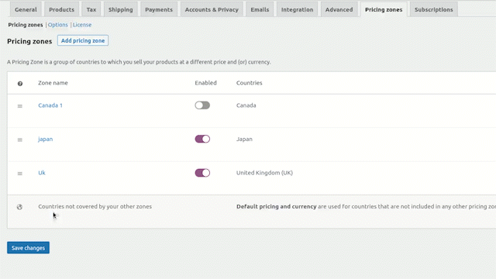Image resolution: width=496 pixels, height=279 pixels.
Task: Click the 'United Kingdom (UK)' country cell
Action: [264, 173]
